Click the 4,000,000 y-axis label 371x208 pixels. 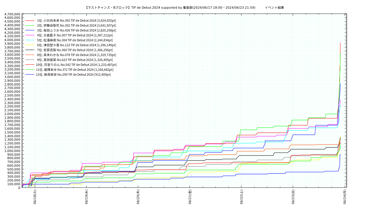[12, 40]
